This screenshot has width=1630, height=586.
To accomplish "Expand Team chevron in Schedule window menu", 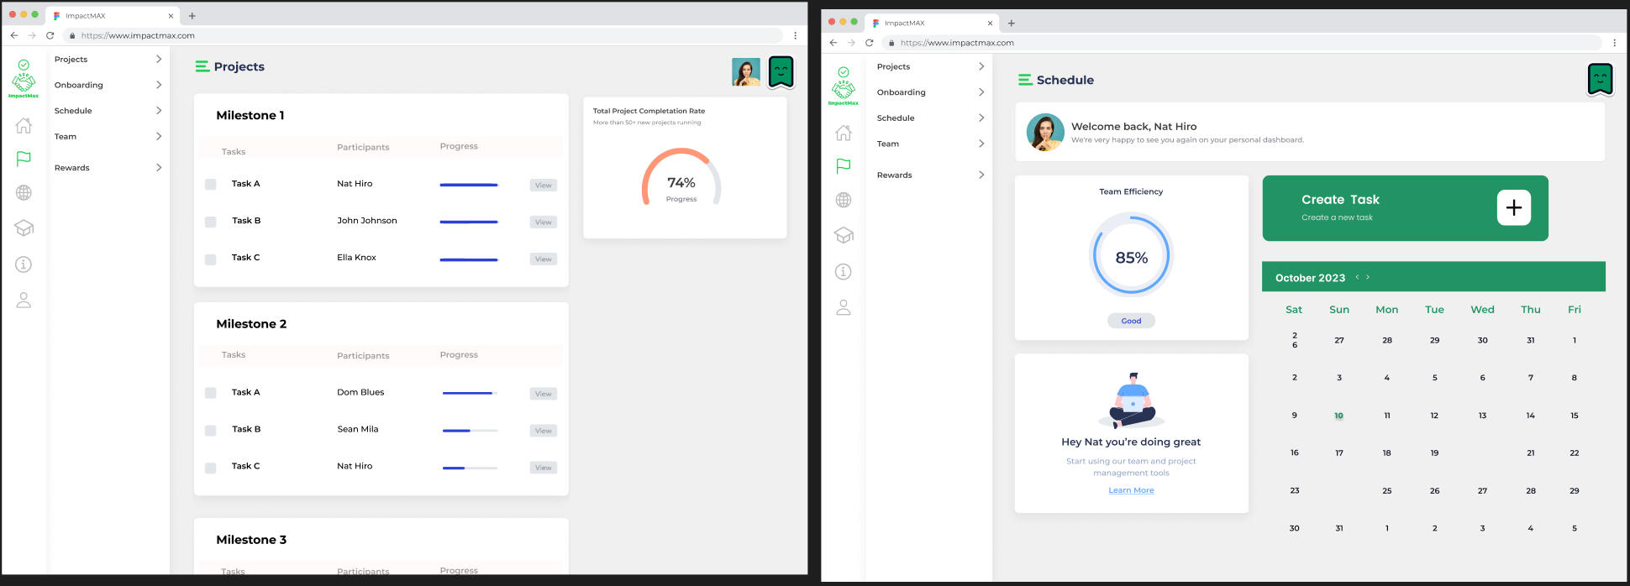I will (x=981, y=144).
